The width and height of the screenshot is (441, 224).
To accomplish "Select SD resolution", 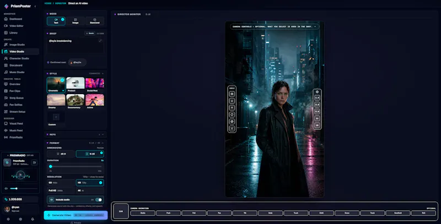I will (61, 183).
